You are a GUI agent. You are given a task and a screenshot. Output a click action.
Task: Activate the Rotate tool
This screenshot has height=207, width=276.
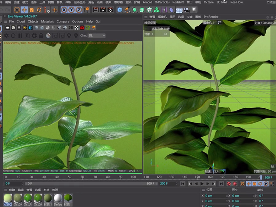(39, 10)
